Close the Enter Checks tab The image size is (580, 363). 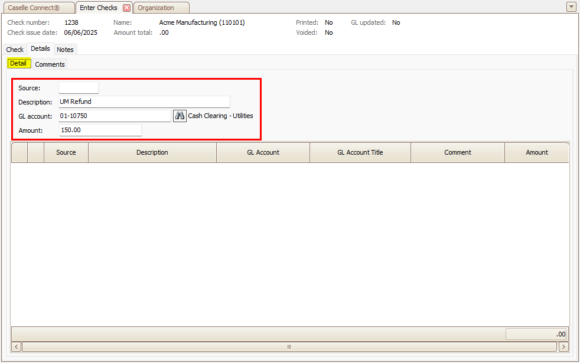126,8
